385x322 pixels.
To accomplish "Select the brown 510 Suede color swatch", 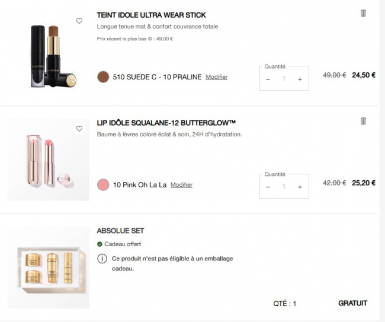I will coord(103,76).
